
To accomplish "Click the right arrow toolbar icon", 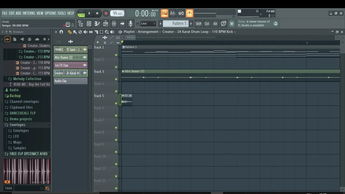I will tap(122, 24).
